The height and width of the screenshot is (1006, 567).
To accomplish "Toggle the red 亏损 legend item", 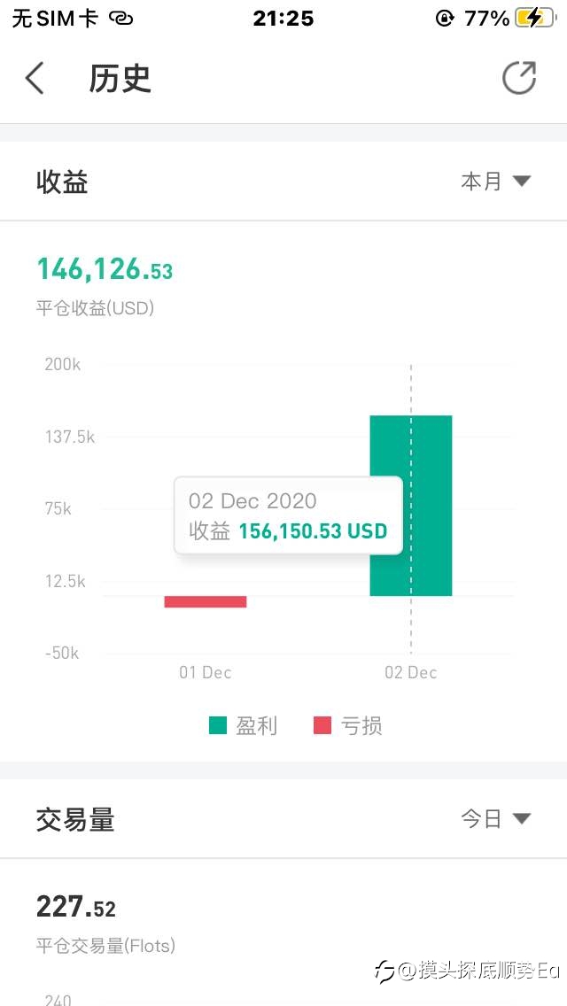I will point(348,726).
